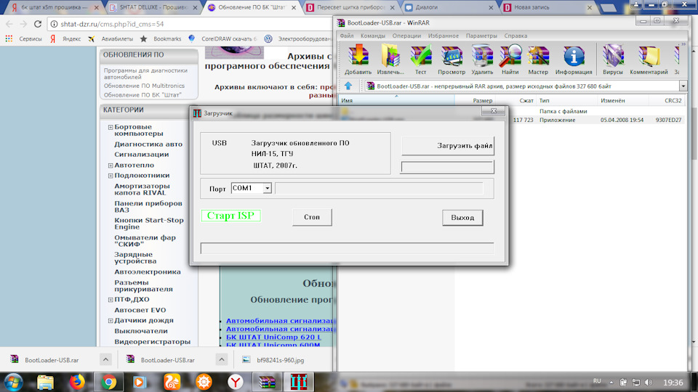Open Диагностика авто category link
698x392 pixels.
click(148, 144)
